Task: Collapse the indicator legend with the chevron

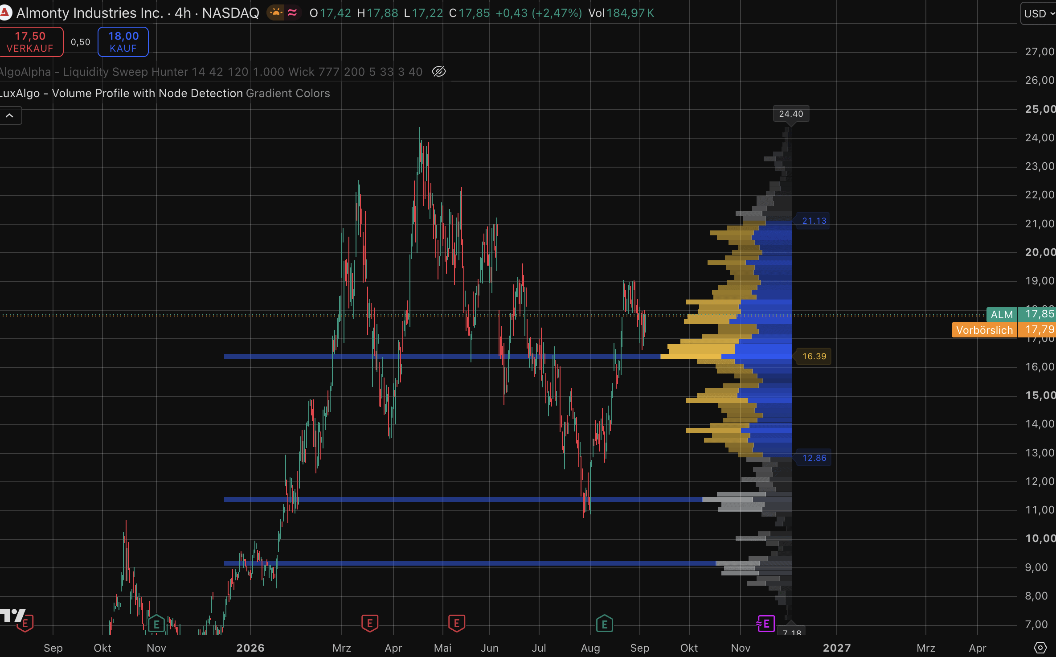Action: pos(9,116)
